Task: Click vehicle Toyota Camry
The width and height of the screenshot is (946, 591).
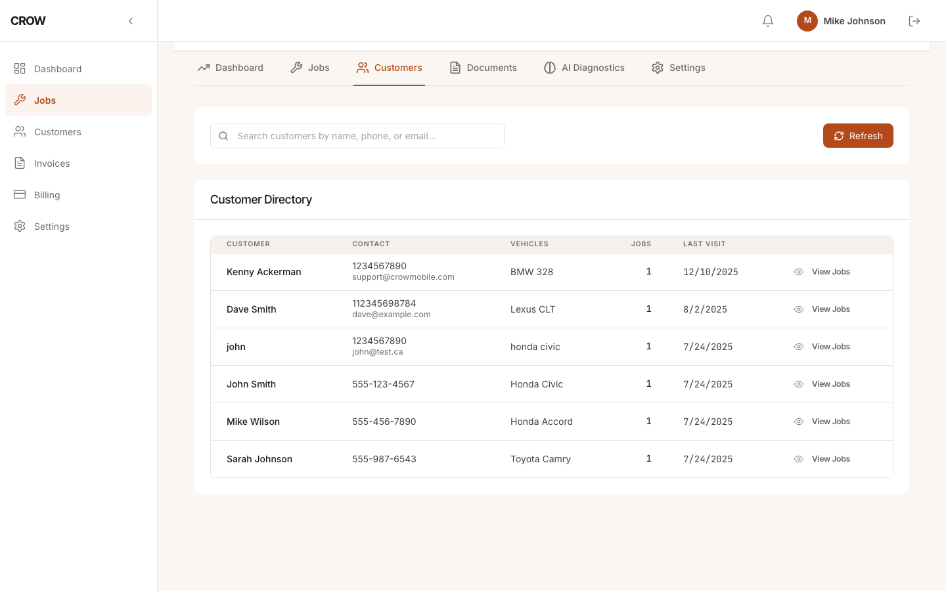Action: tap(541, 459)
